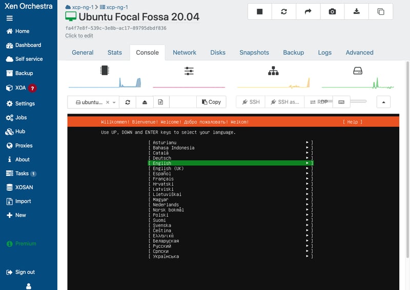Expand the Deutsch language option

point(307,158)
